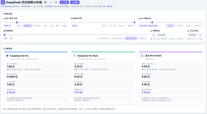Open the GitHub icon in the header
The image size is (207, 114).
(x=45, y=2)
